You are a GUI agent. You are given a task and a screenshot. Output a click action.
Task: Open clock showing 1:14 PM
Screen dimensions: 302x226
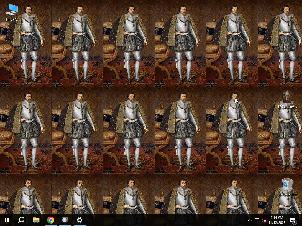click(277, 217)
